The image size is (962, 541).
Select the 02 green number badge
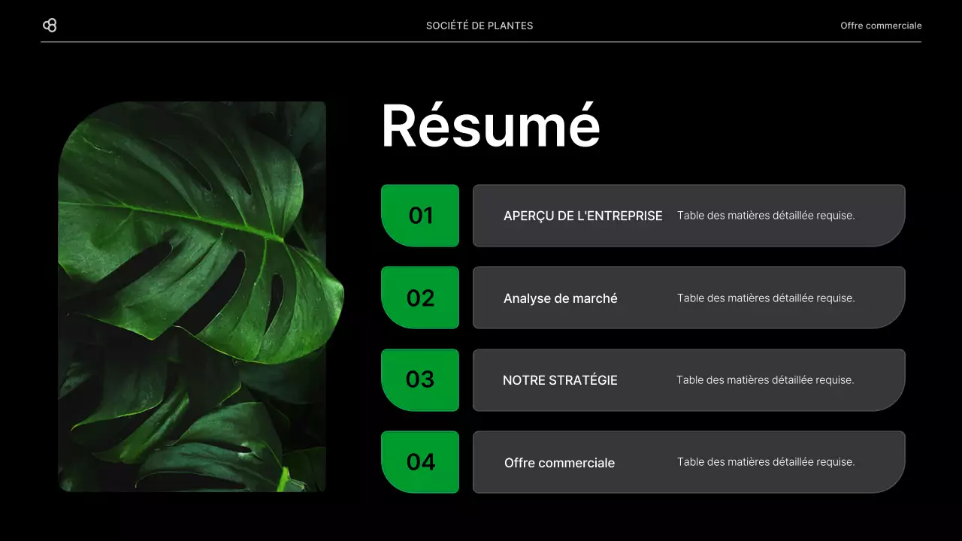420,298
